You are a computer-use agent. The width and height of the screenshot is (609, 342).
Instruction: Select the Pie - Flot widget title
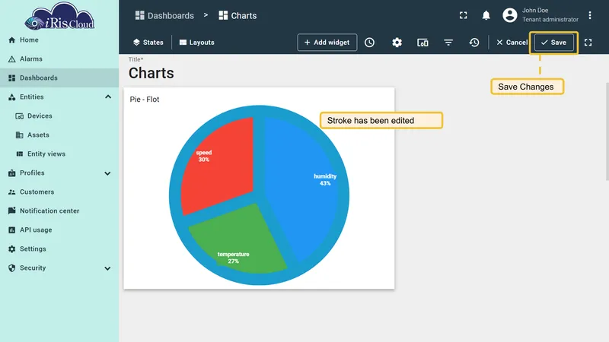145,100
